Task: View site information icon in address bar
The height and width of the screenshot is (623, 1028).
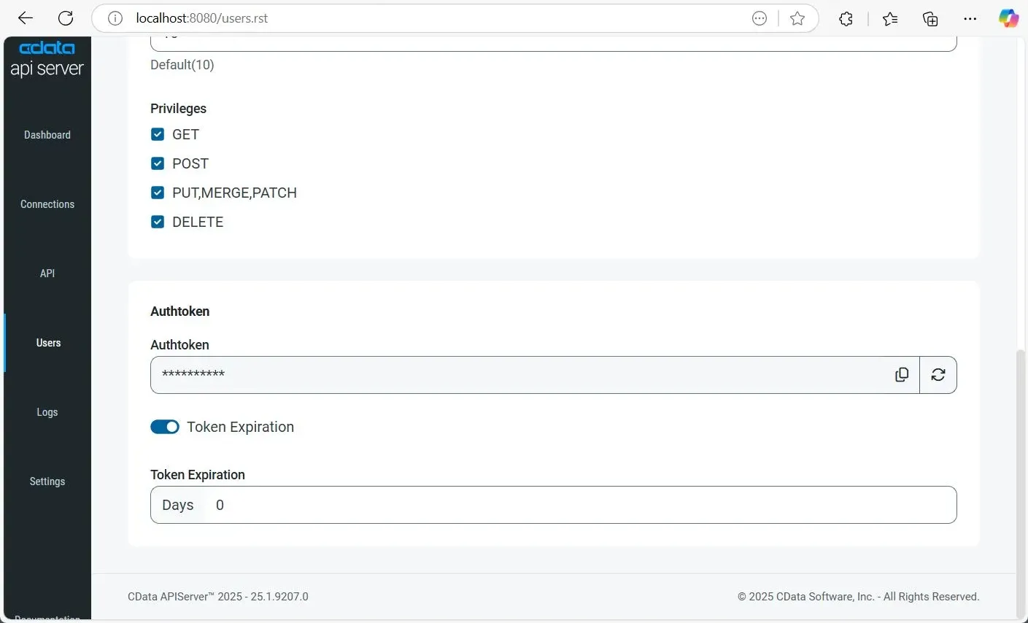Action: point(115,18)
